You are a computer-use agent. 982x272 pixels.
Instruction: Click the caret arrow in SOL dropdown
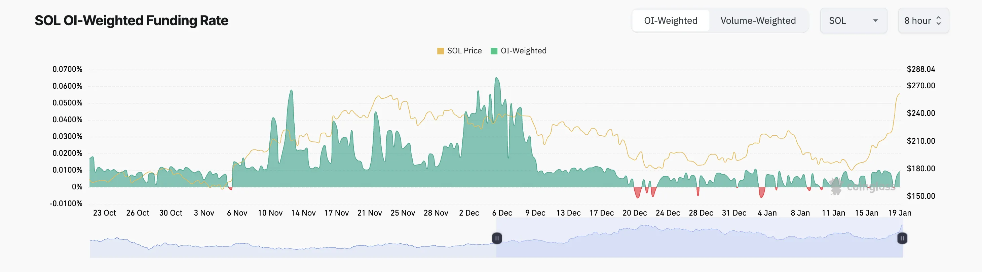[x=875, y=20]
